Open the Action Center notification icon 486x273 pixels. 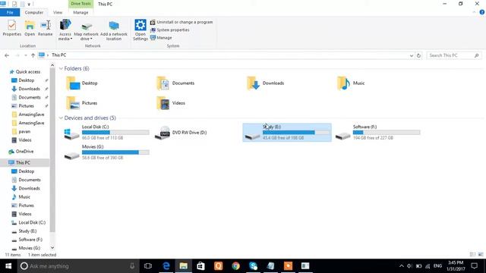474,266
